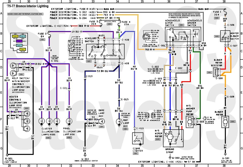
Task: Click the cyan Fuse 2 box in fuse panel
Action: click(x=19, y=45)
